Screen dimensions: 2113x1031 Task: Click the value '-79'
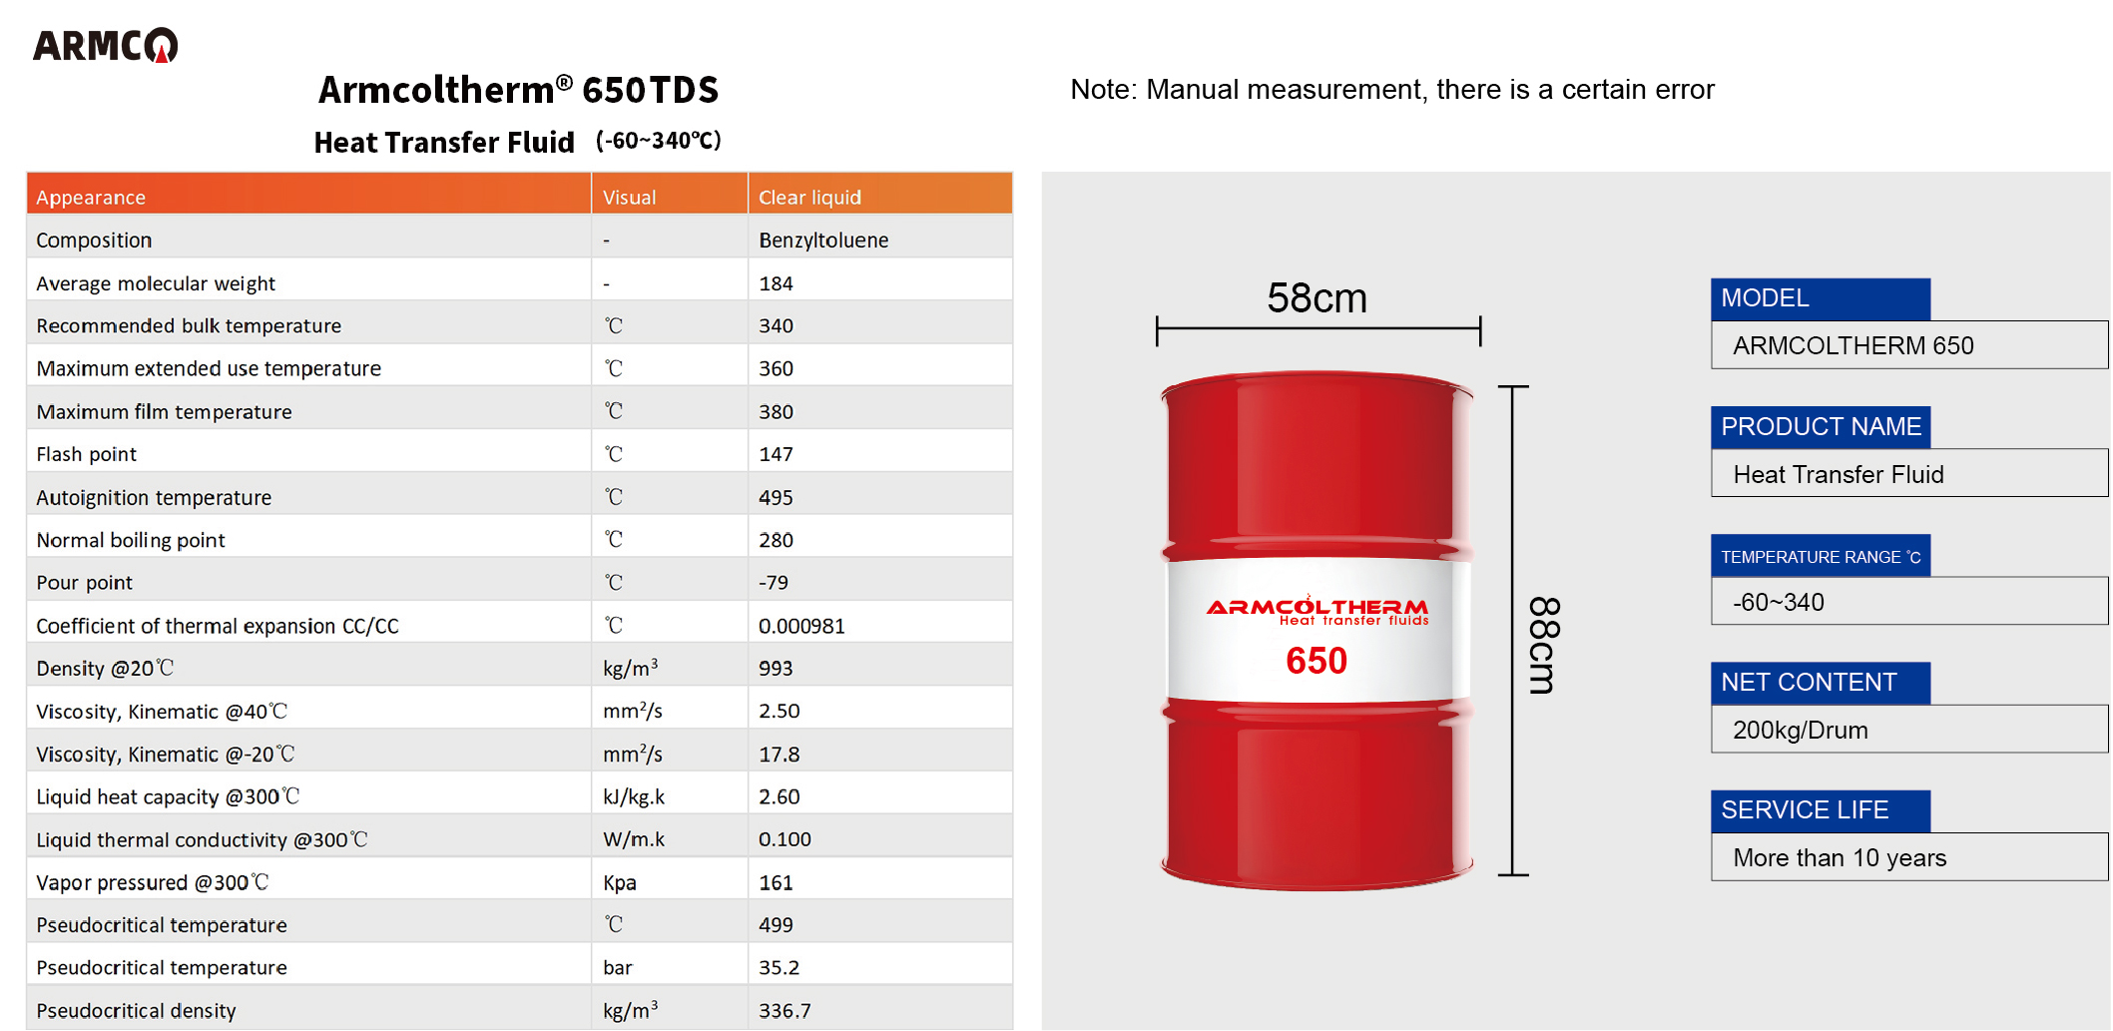pyautogui.click(x=774, y=583)
